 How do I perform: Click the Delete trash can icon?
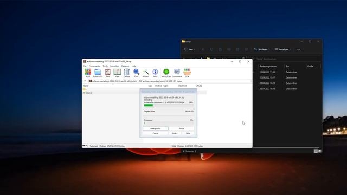tap(126, 73)
